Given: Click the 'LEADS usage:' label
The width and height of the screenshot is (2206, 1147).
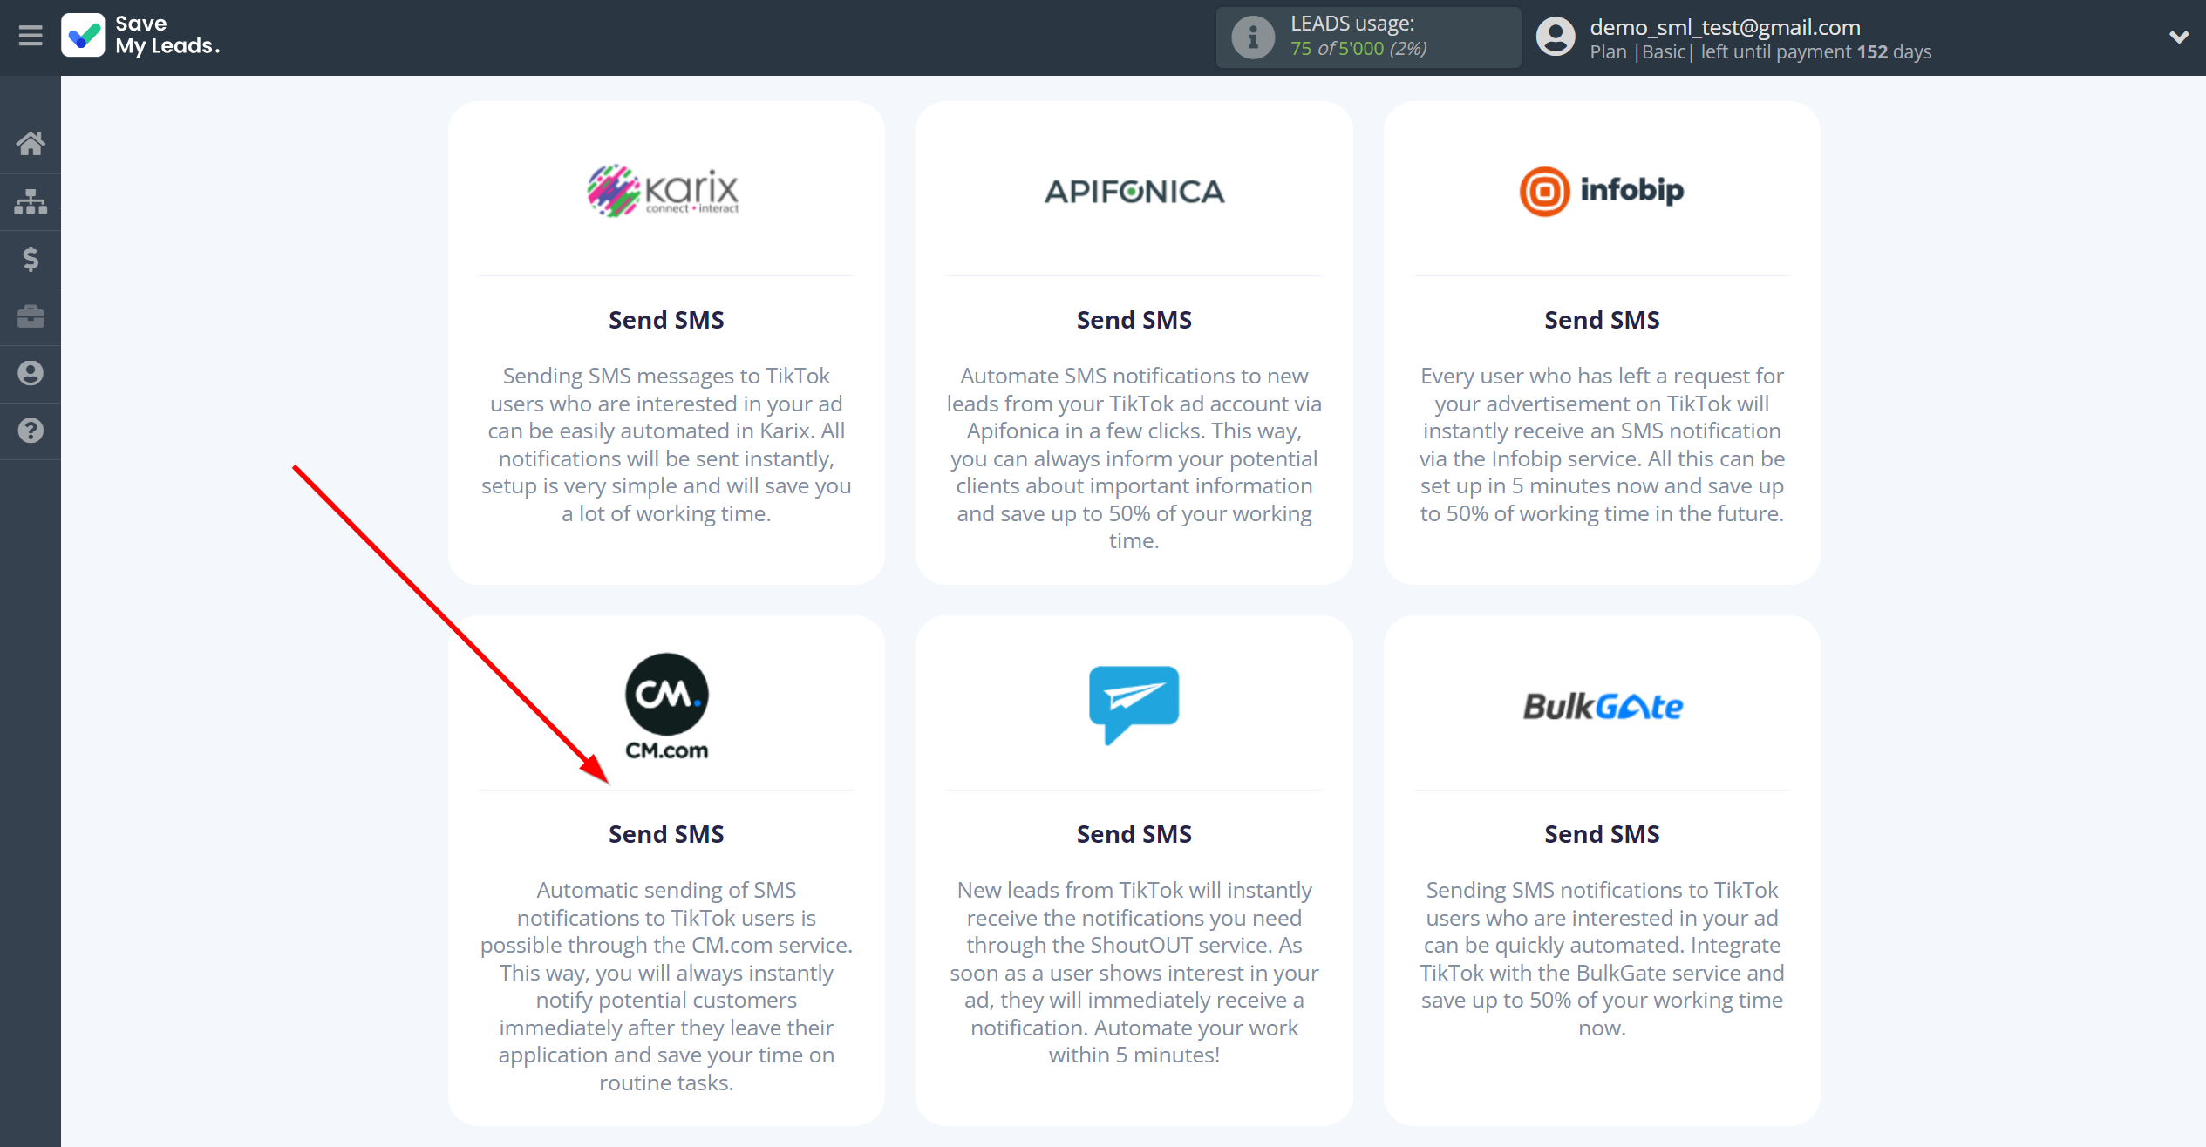Looking at the screenshot, I should pyautogui.click(x=1352, y=24).
